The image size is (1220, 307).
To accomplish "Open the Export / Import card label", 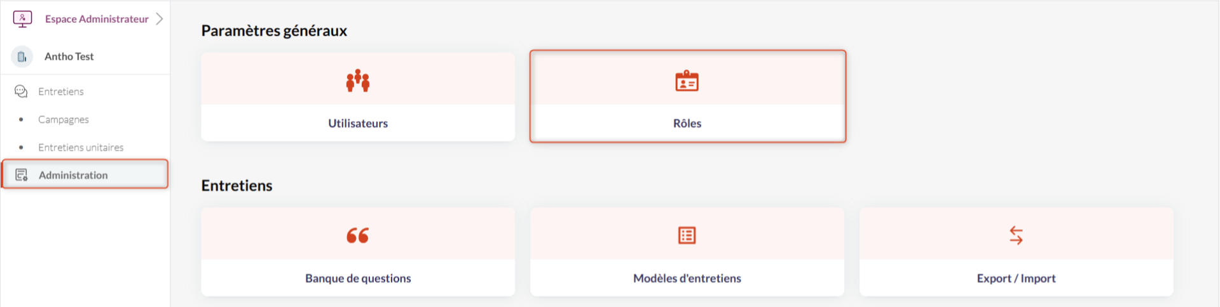I will coord(1016,278).
